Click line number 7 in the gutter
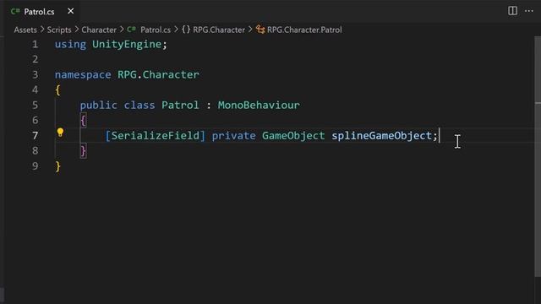The width and height of the screenshot is (541, 304). pyautogui.click(x=35, y=135)
